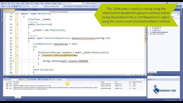This screenshot has height=103, width=183.
Task: Switch to the Web Publish Activity tab
Action: 9,97
